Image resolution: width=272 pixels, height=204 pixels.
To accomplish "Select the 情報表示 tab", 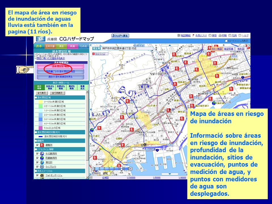I will pos(82,87).
